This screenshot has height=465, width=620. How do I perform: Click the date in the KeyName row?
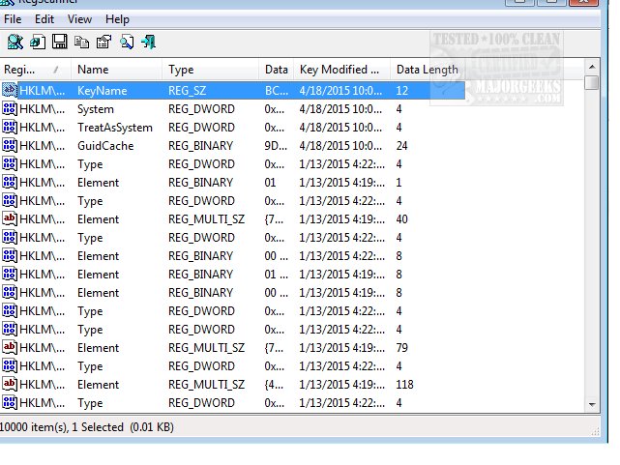(x=340, y=91)
